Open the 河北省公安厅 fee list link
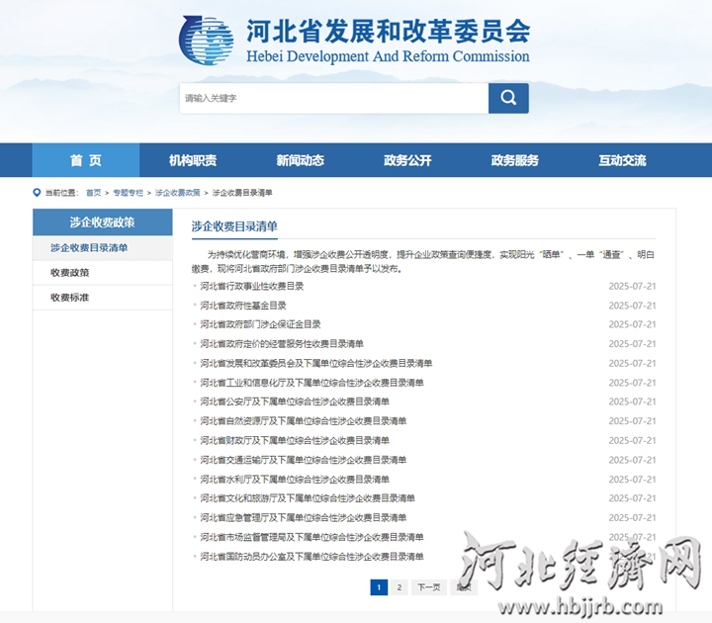Screen dimensions: 712x623 295,401
